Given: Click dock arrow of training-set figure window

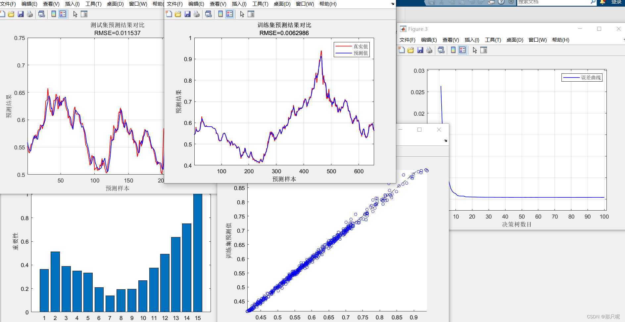Looking at the screenshot, I should (393, 4).
